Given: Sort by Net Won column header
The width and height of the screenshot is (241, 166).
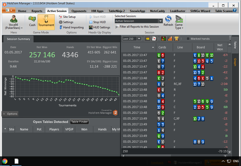Looking at the screenshot, I should click(x=221, y=47).
